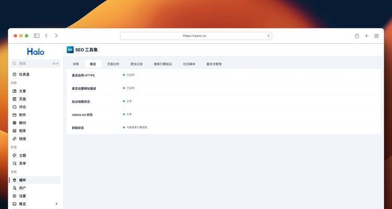The height and width of the screenshot is (209, 392).
Task: Click the 外观 section heading in sidebar
Action: (x=14, y=147)
